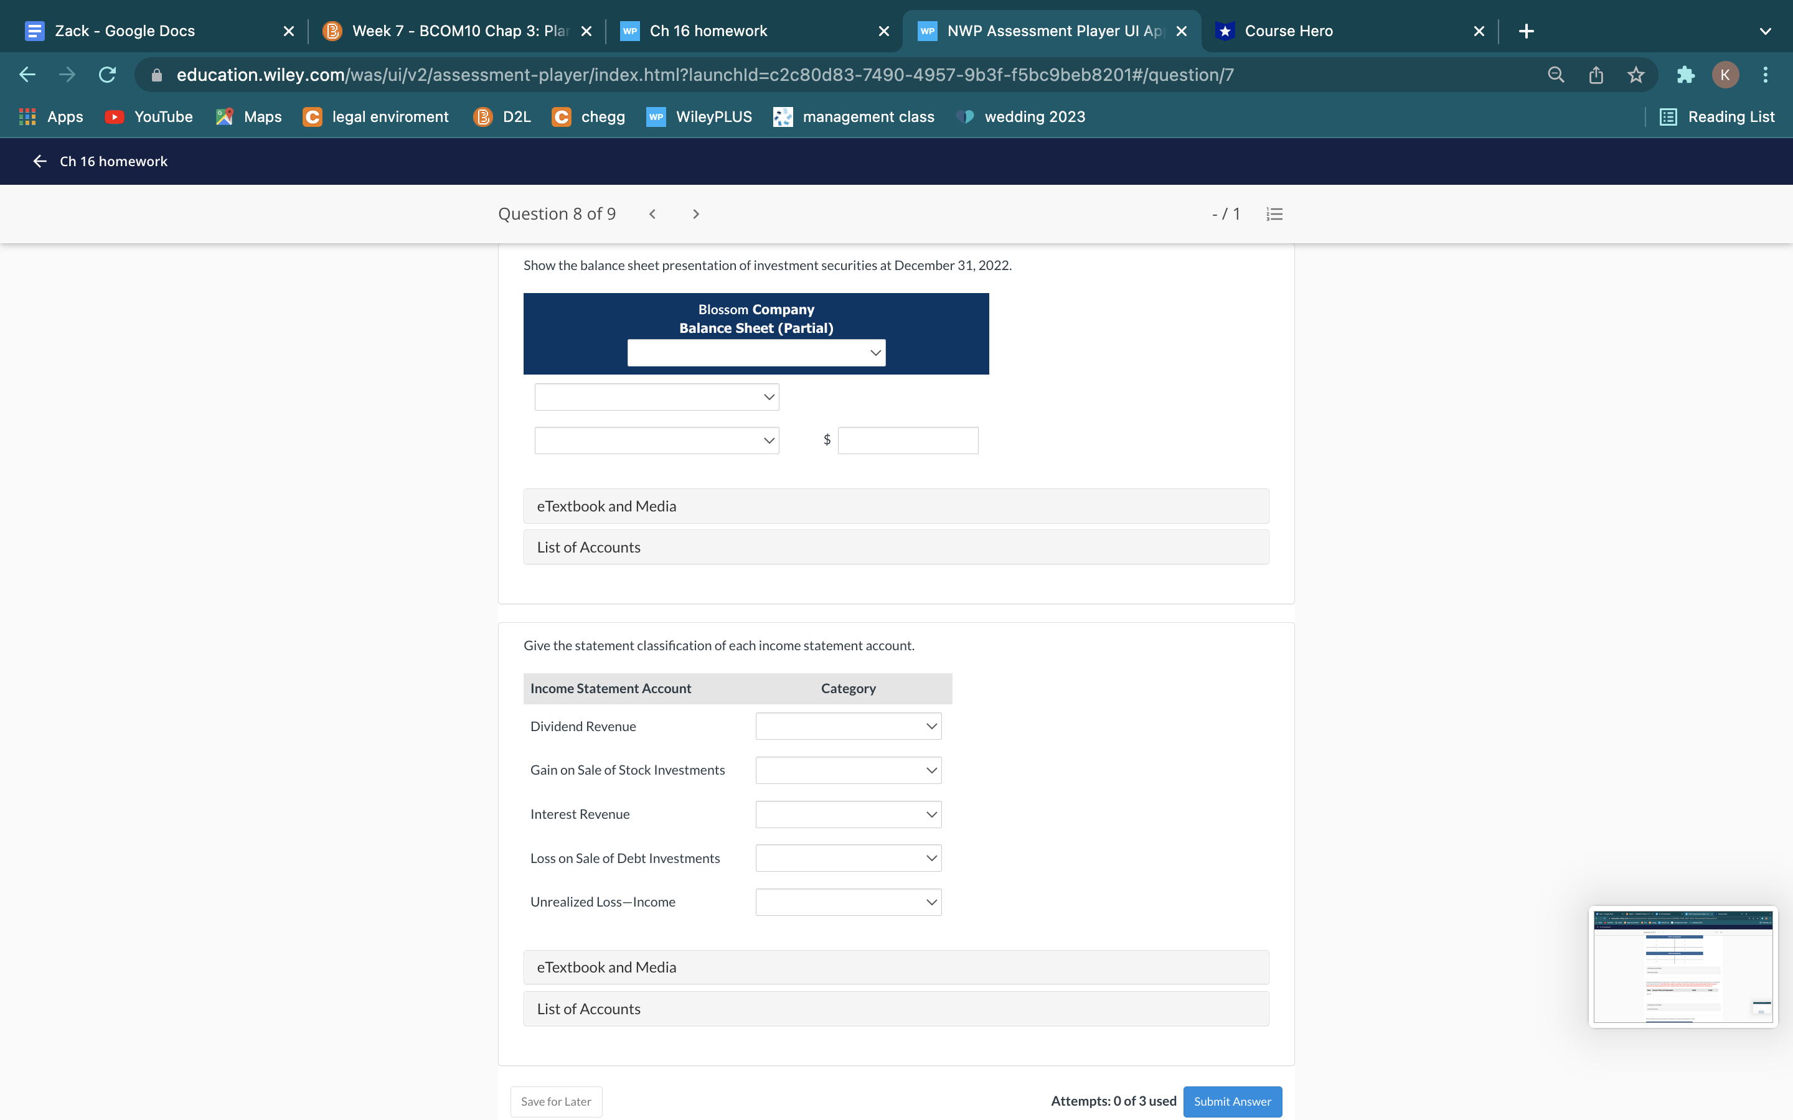
Task: Open the question list icon
Action: pos(1274,214)
